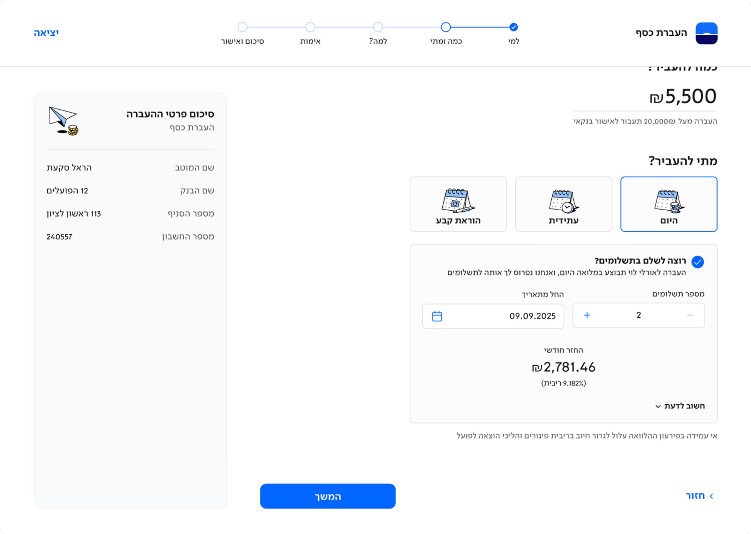Viewport: 751px width, 534px height.
Task: Click the סיכום ואישור step label
Action: click(x=243, y=41)
